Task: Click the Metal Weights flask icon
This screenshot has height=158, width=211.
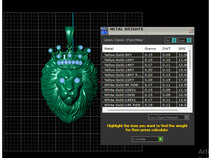Action: (x=104, y=31)
